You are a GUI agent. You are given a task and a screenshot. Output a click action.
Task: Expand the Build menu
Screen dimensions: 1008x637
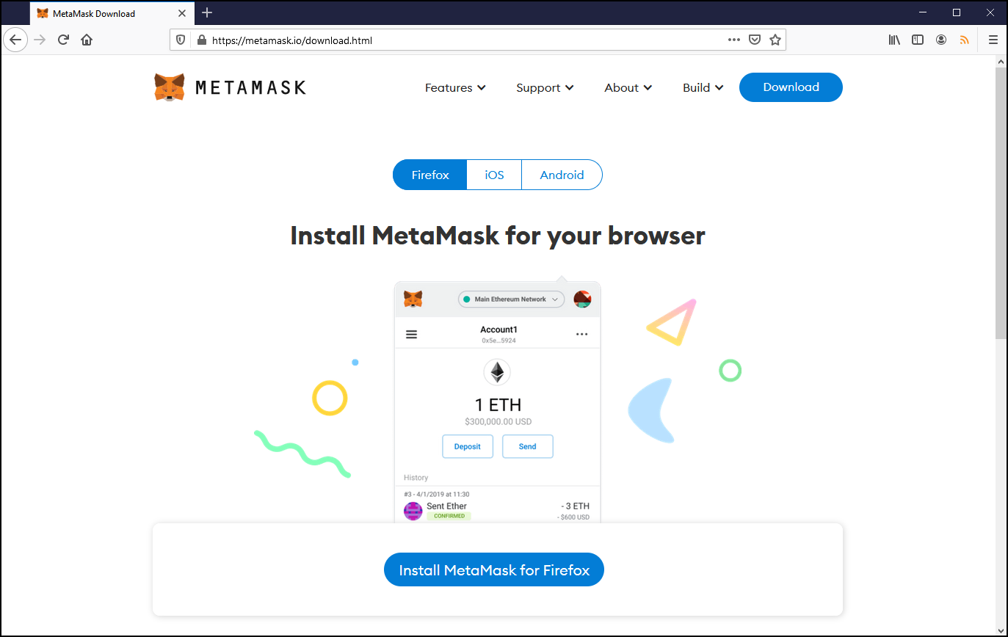[703, 87]
